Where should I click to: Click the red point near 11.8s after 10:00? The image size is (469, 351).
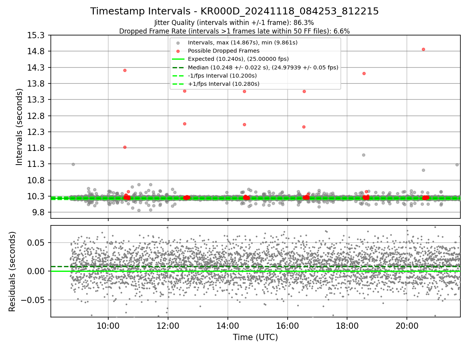tap(125, 147)
